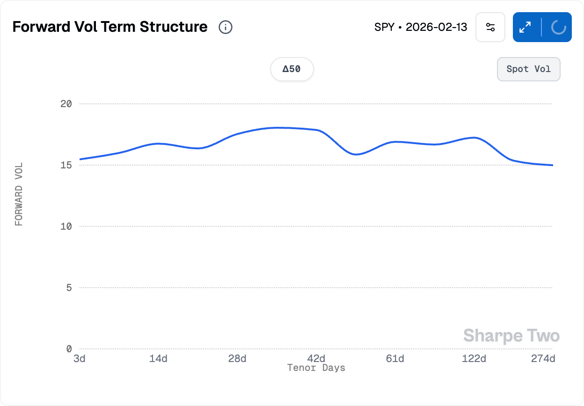584x406 pixels.
Task: Expand the chart to fullscreen
Action: point(526,27)
